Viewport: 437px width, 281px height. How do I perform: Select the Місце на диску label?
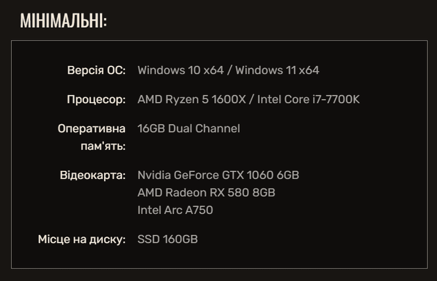pos(82,239)
